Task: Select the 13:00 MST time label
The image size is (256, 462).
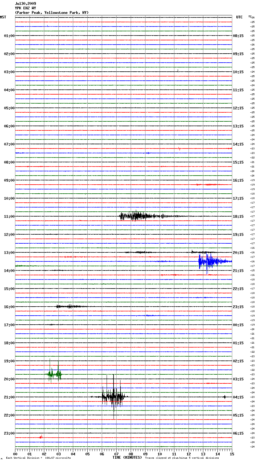Action: tap(9, 253)
